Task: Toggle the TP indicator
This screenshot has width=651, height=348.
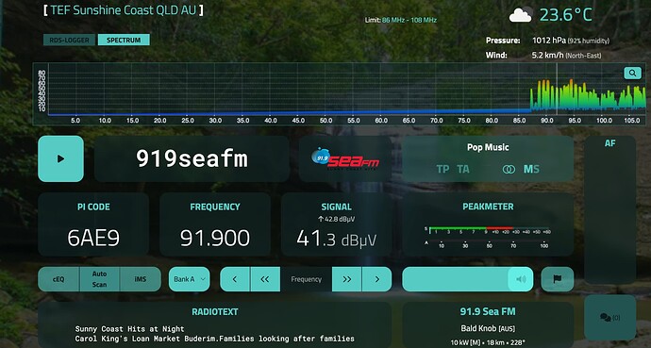Action: [442, 169]
